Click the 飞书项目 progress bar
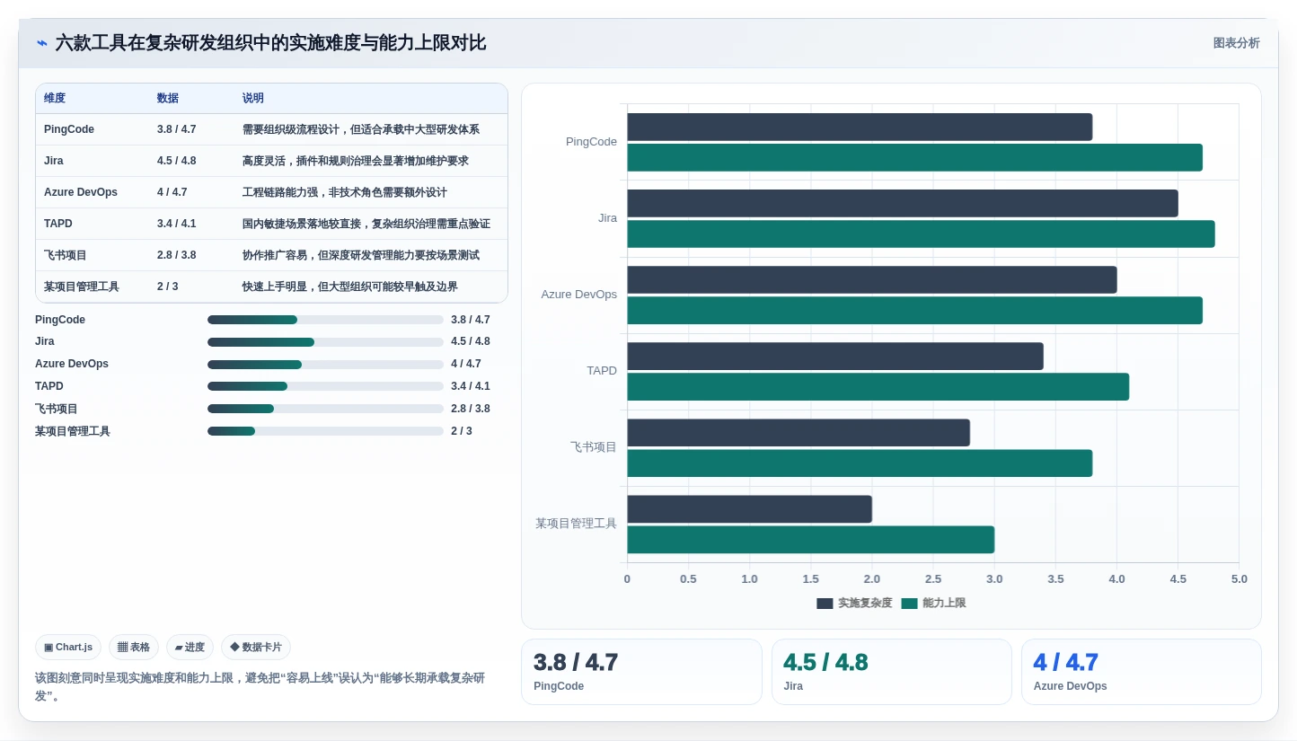The height and width of the screenshot is (741, 1297). click(x=325, y=409)
